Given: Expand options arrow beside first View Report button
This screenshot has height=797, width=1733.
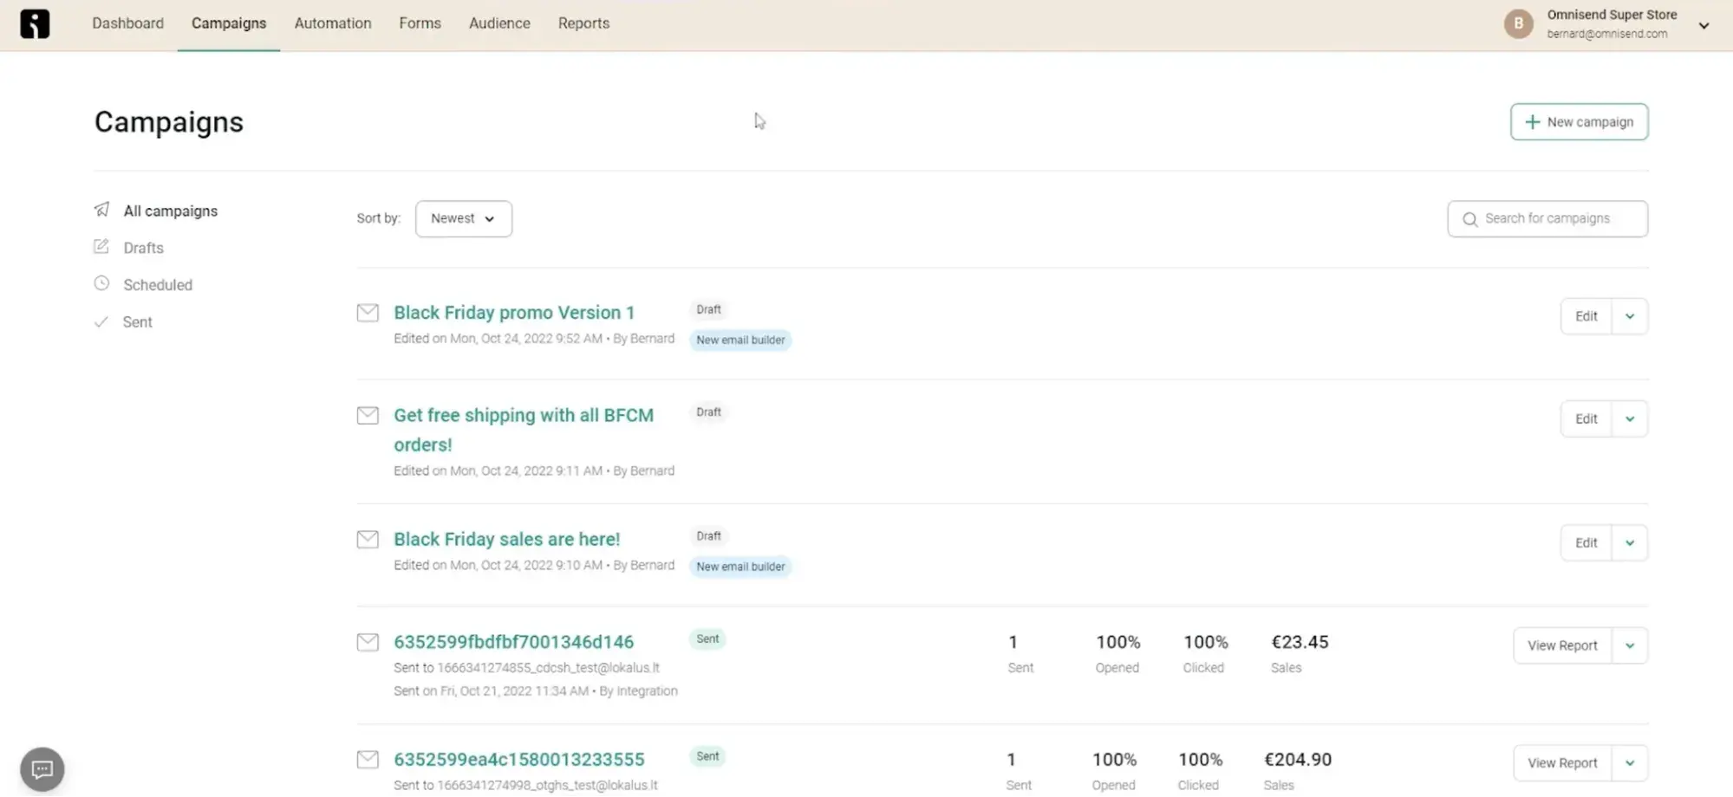Looking at the screenshot, I should (x=1630, y=645).
